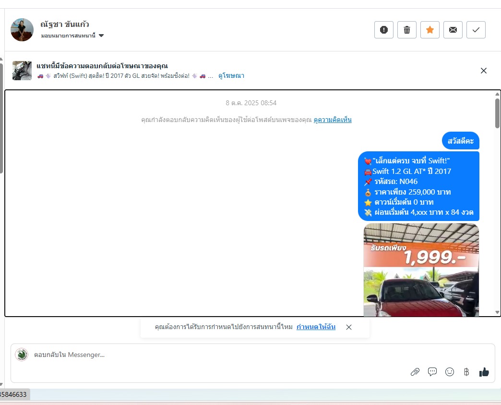The image size is (501, 405).
Task: Delete conversation using trash icon
Action: 407,30
